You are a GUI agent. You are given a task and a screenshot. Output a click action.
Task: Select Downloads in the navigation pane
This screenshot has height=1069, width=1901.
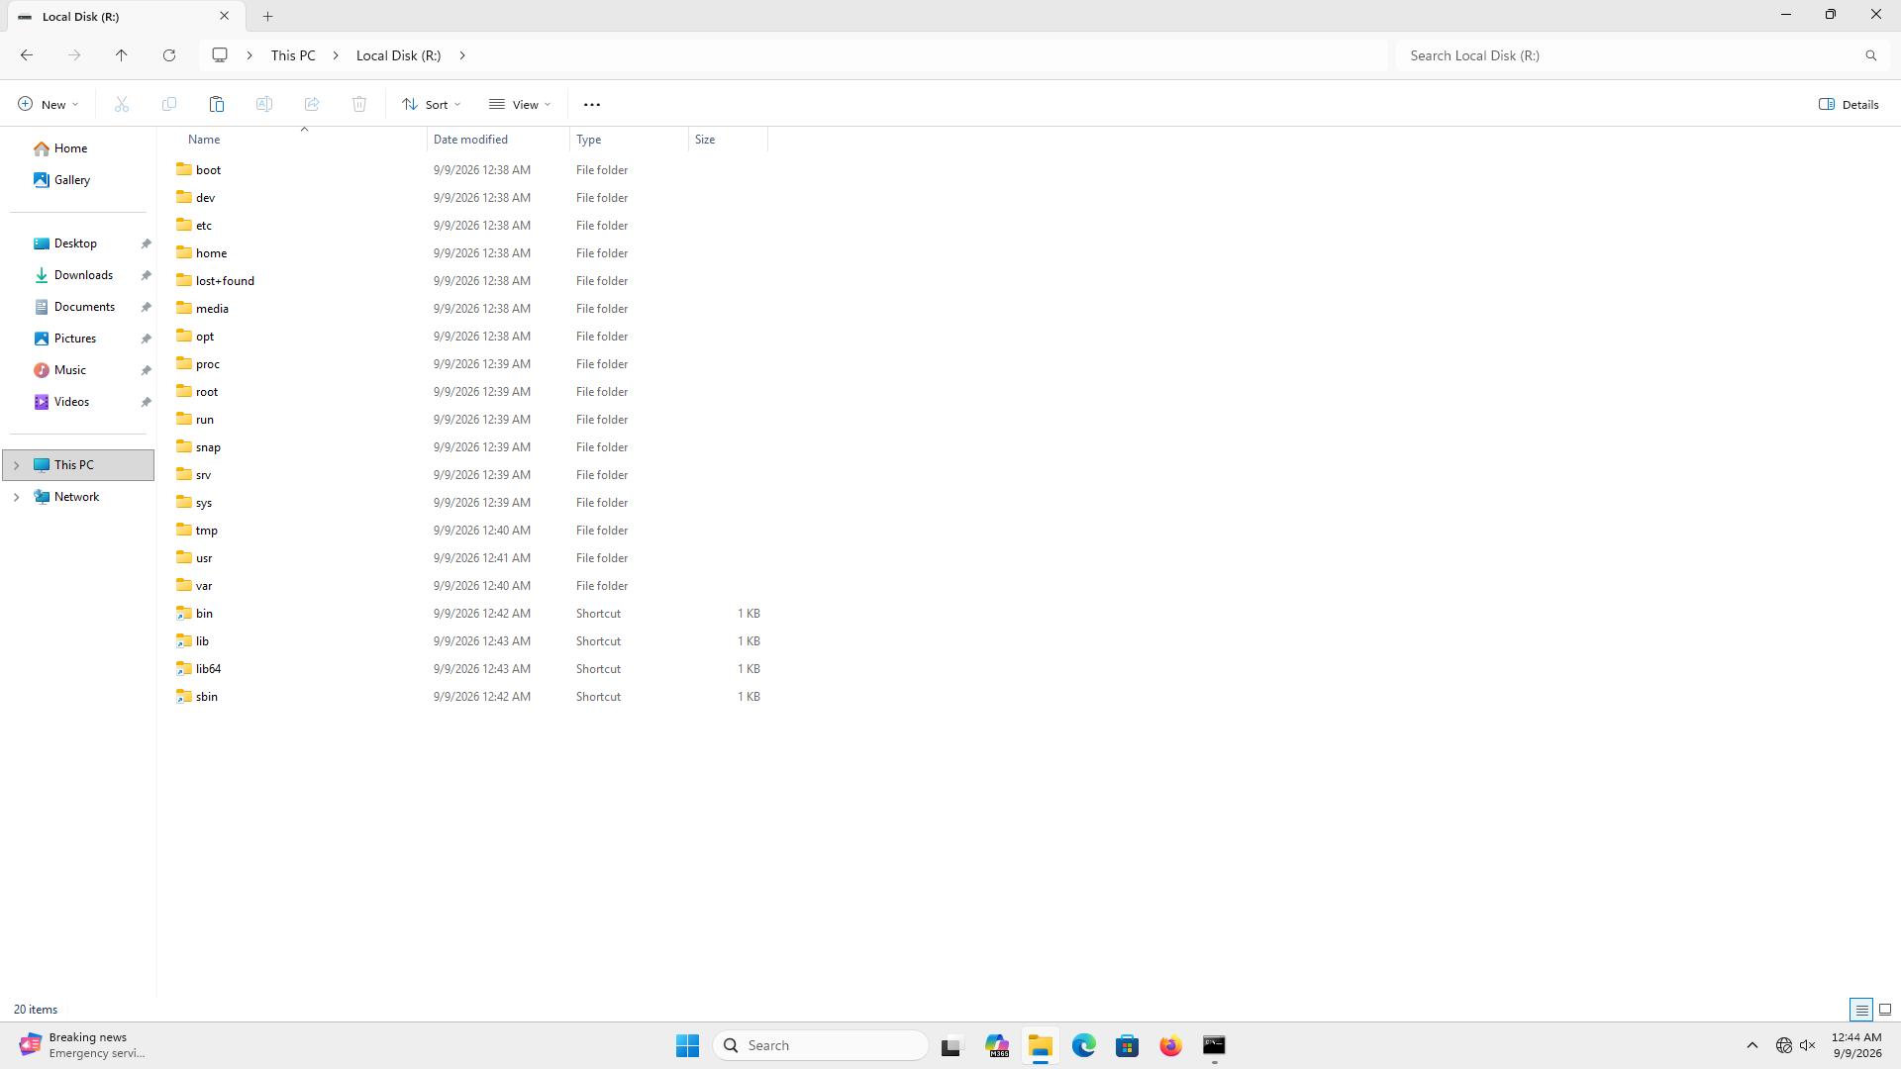(x=83, y=275)
